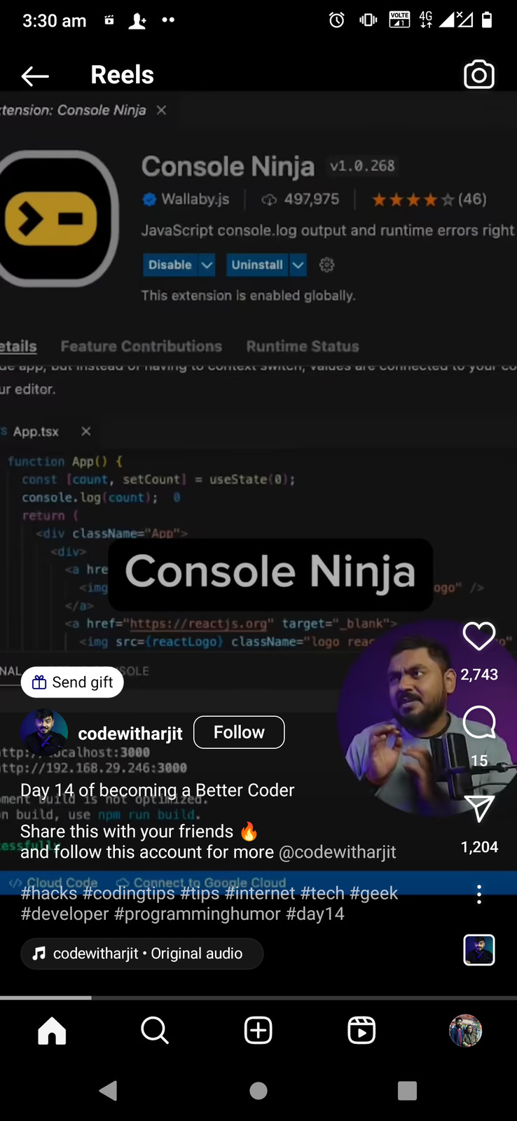Open comments on the reel

479,722
